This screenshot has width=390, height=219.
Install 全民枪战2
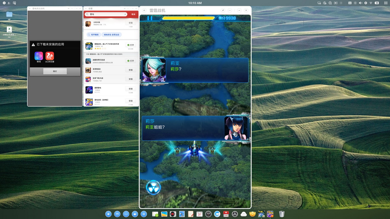pos(130,70)
